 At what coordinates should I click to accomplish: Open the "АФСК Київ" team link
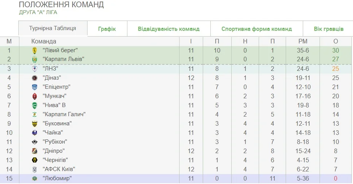[59, 169]
